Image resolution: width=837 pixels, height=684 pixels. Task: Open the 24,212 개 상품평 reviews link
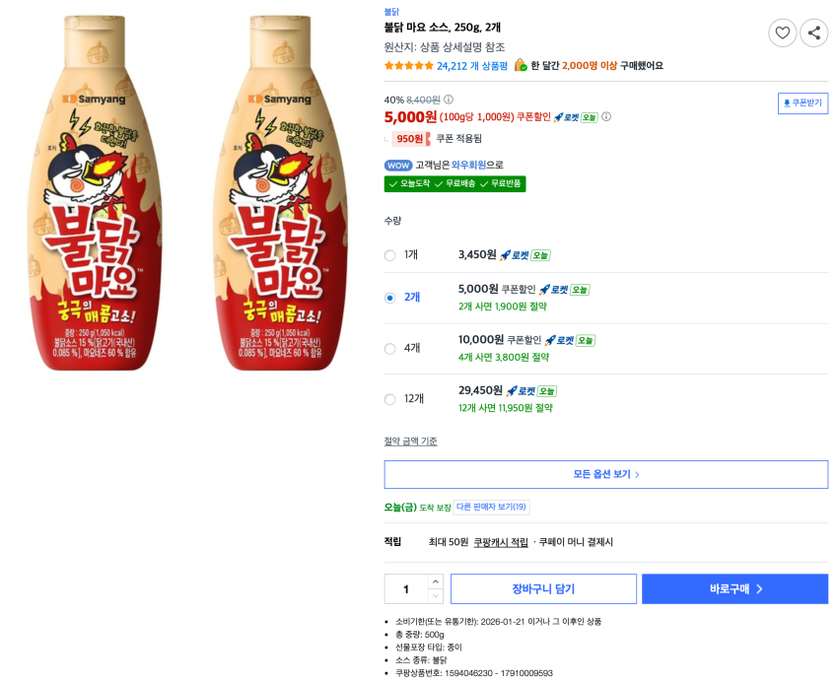pyautogui.click(x=472, y=66)
